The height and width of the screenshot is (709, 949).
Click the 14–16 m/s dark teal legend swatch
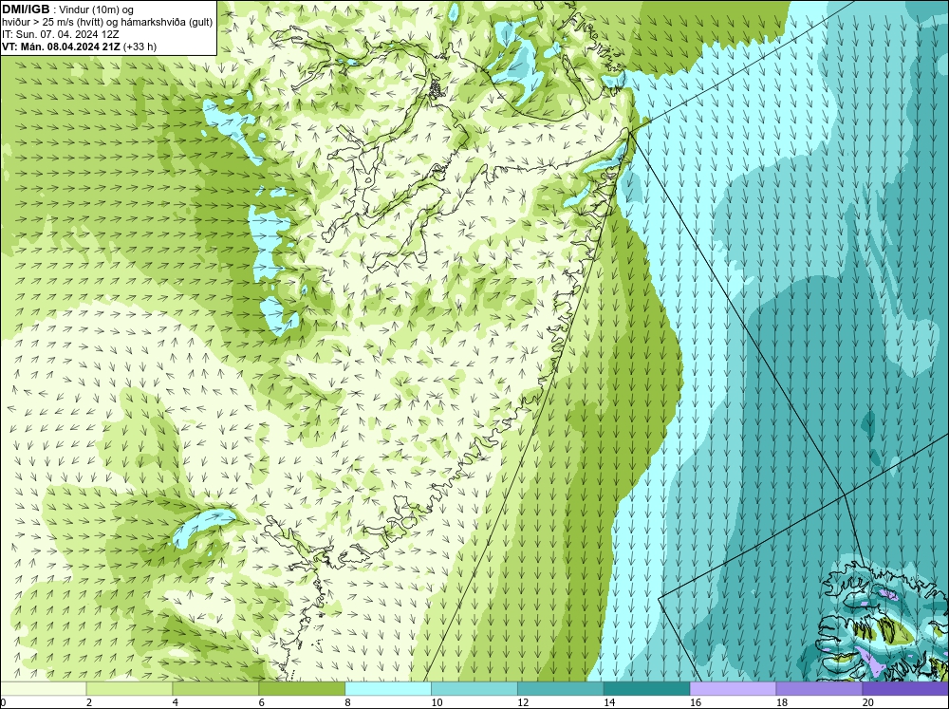[x=646, y=688]
